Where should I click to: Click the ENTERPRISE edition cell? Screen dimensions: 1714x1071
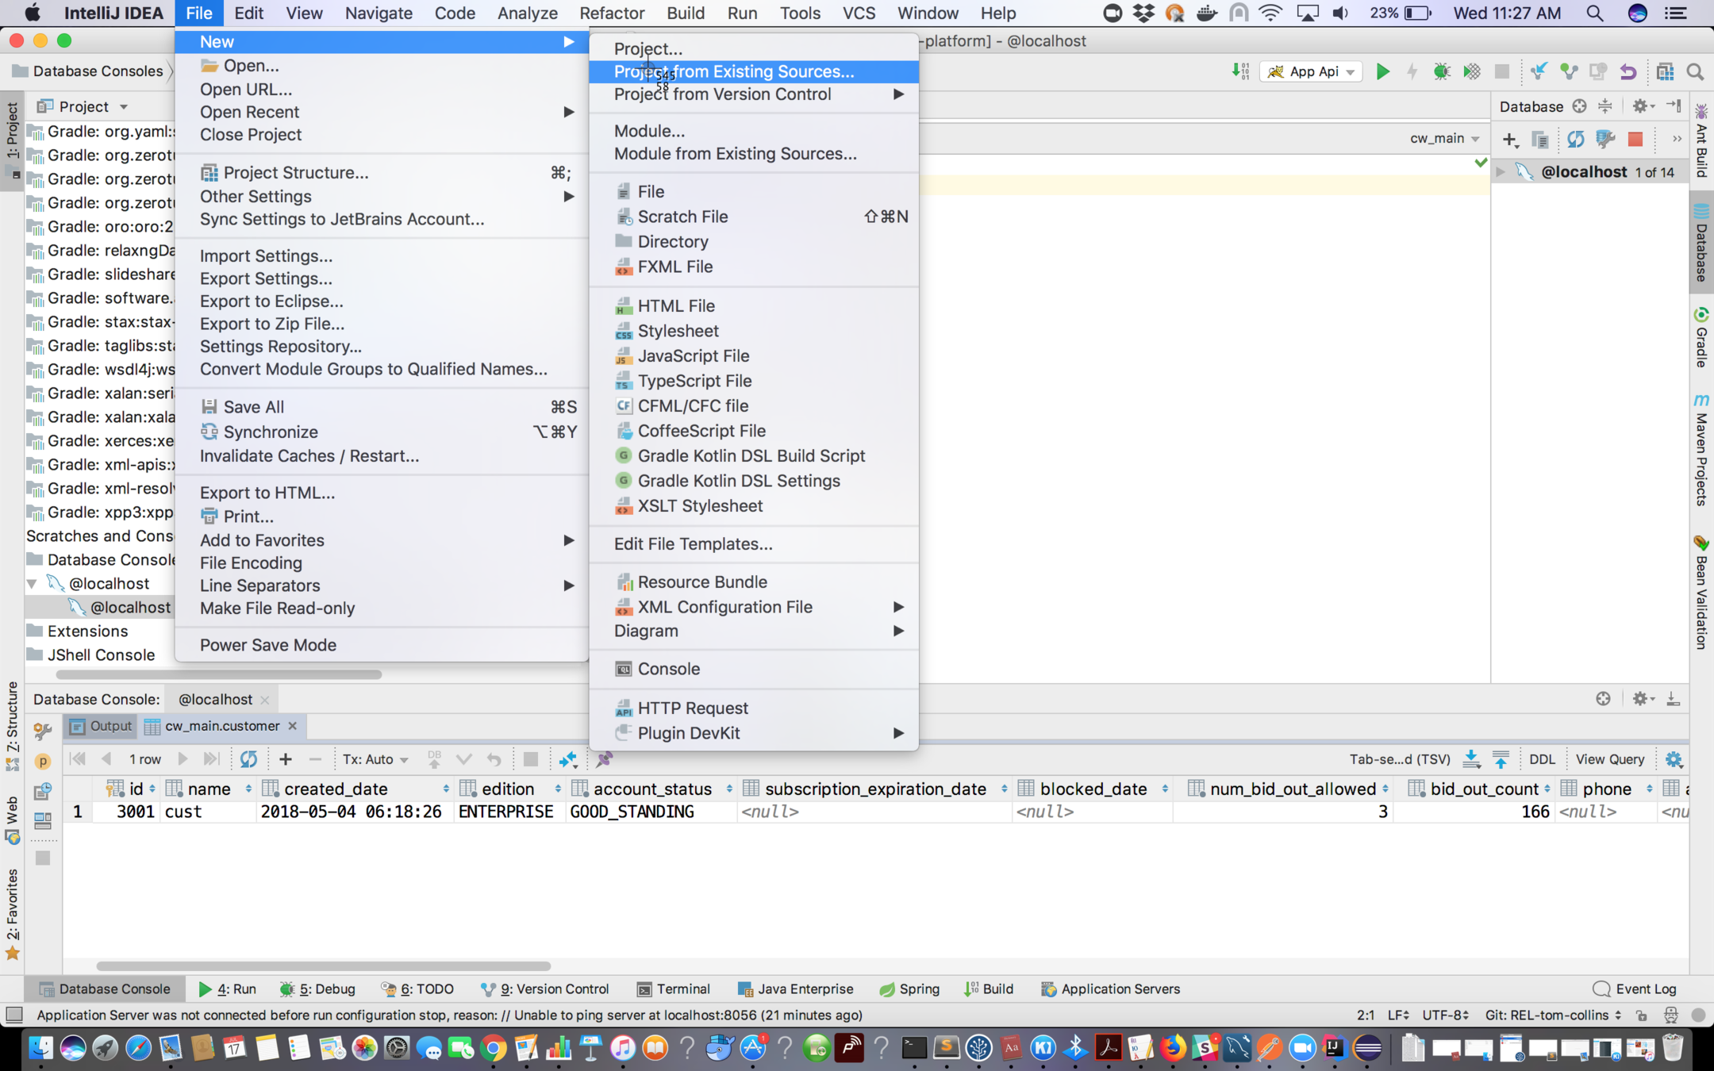point(506,812)
